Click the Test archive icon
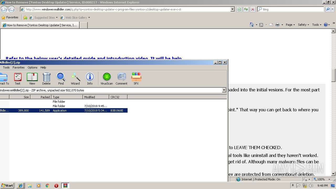336x189 pixels. click(18, 79)
